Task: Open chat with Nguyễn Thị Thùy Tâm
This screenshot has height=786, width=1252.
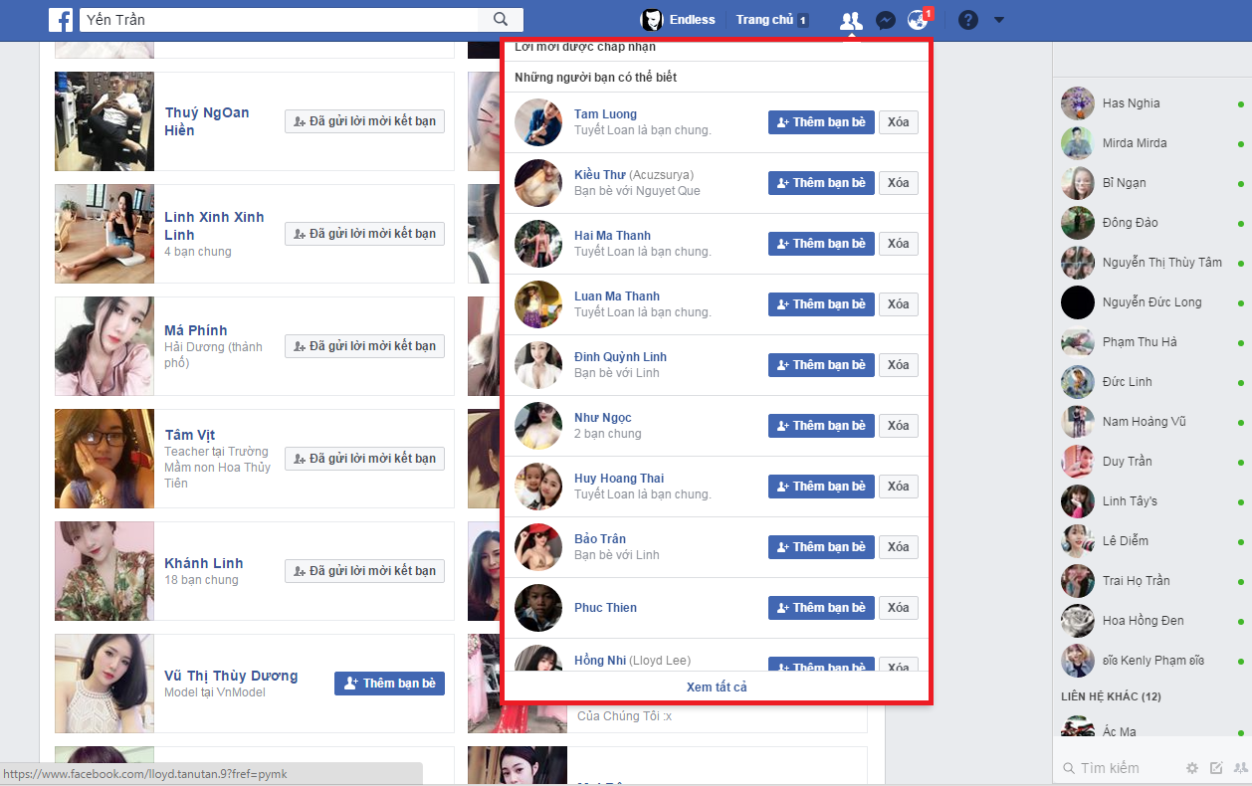Action: tap(1151, 263)
